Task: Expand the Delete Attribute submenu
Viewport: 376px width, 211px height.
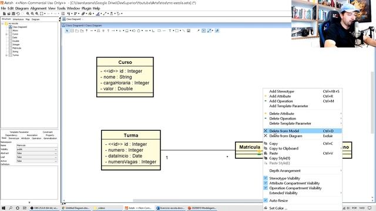Action: pyautogui.click(x=303, y=114)
